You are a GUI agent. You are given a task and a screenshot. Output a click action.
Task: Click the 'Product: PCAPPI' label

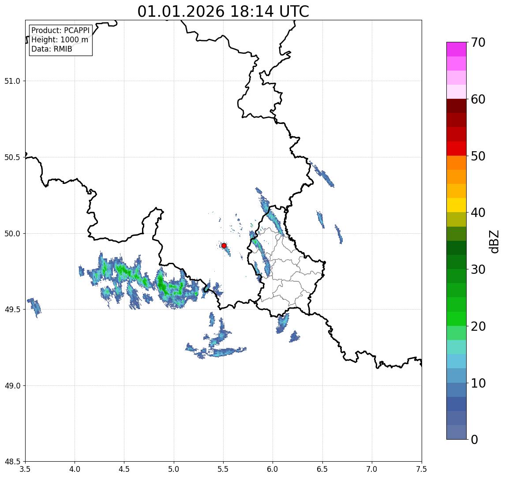(60, 30)
